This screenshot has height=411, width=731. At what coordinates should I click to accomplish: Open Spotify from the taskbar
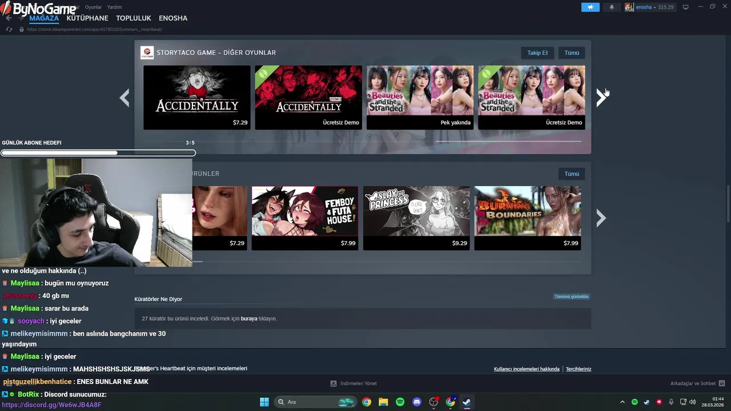[x=400, y=402]
